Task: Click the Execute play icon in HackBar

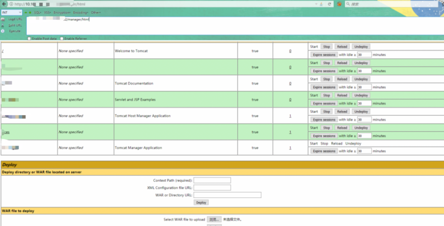Action: pos(3,31)
